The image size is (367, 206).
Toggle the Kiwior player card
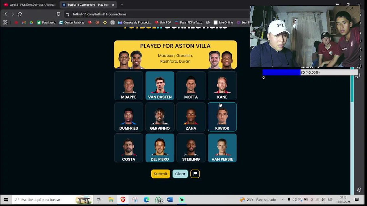point(222,117)
